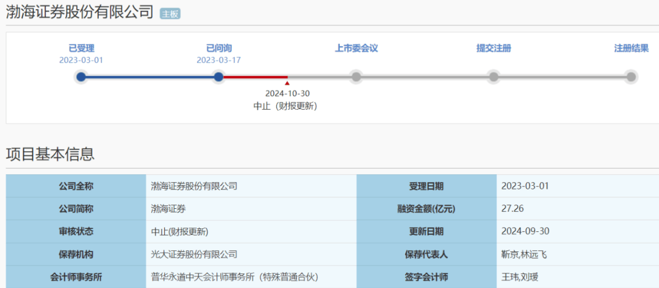Click the red triangle suspension marker

coord(287,83)
